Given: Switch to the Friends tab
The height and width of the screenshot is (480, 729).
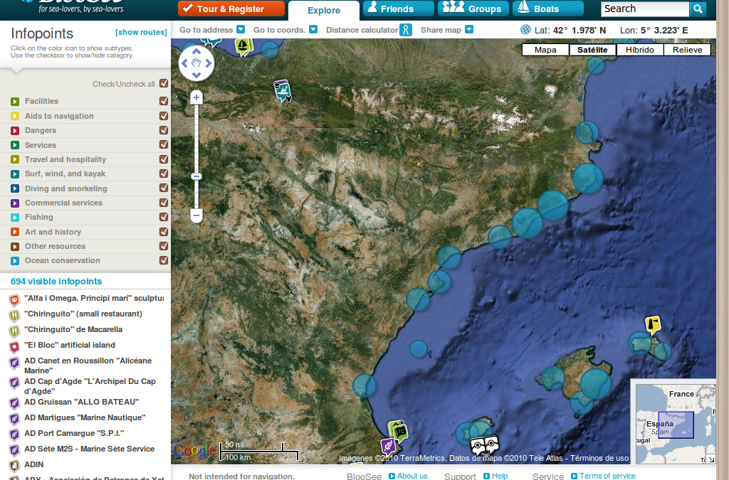Looking at the screenshot, I should coord(398,9).
